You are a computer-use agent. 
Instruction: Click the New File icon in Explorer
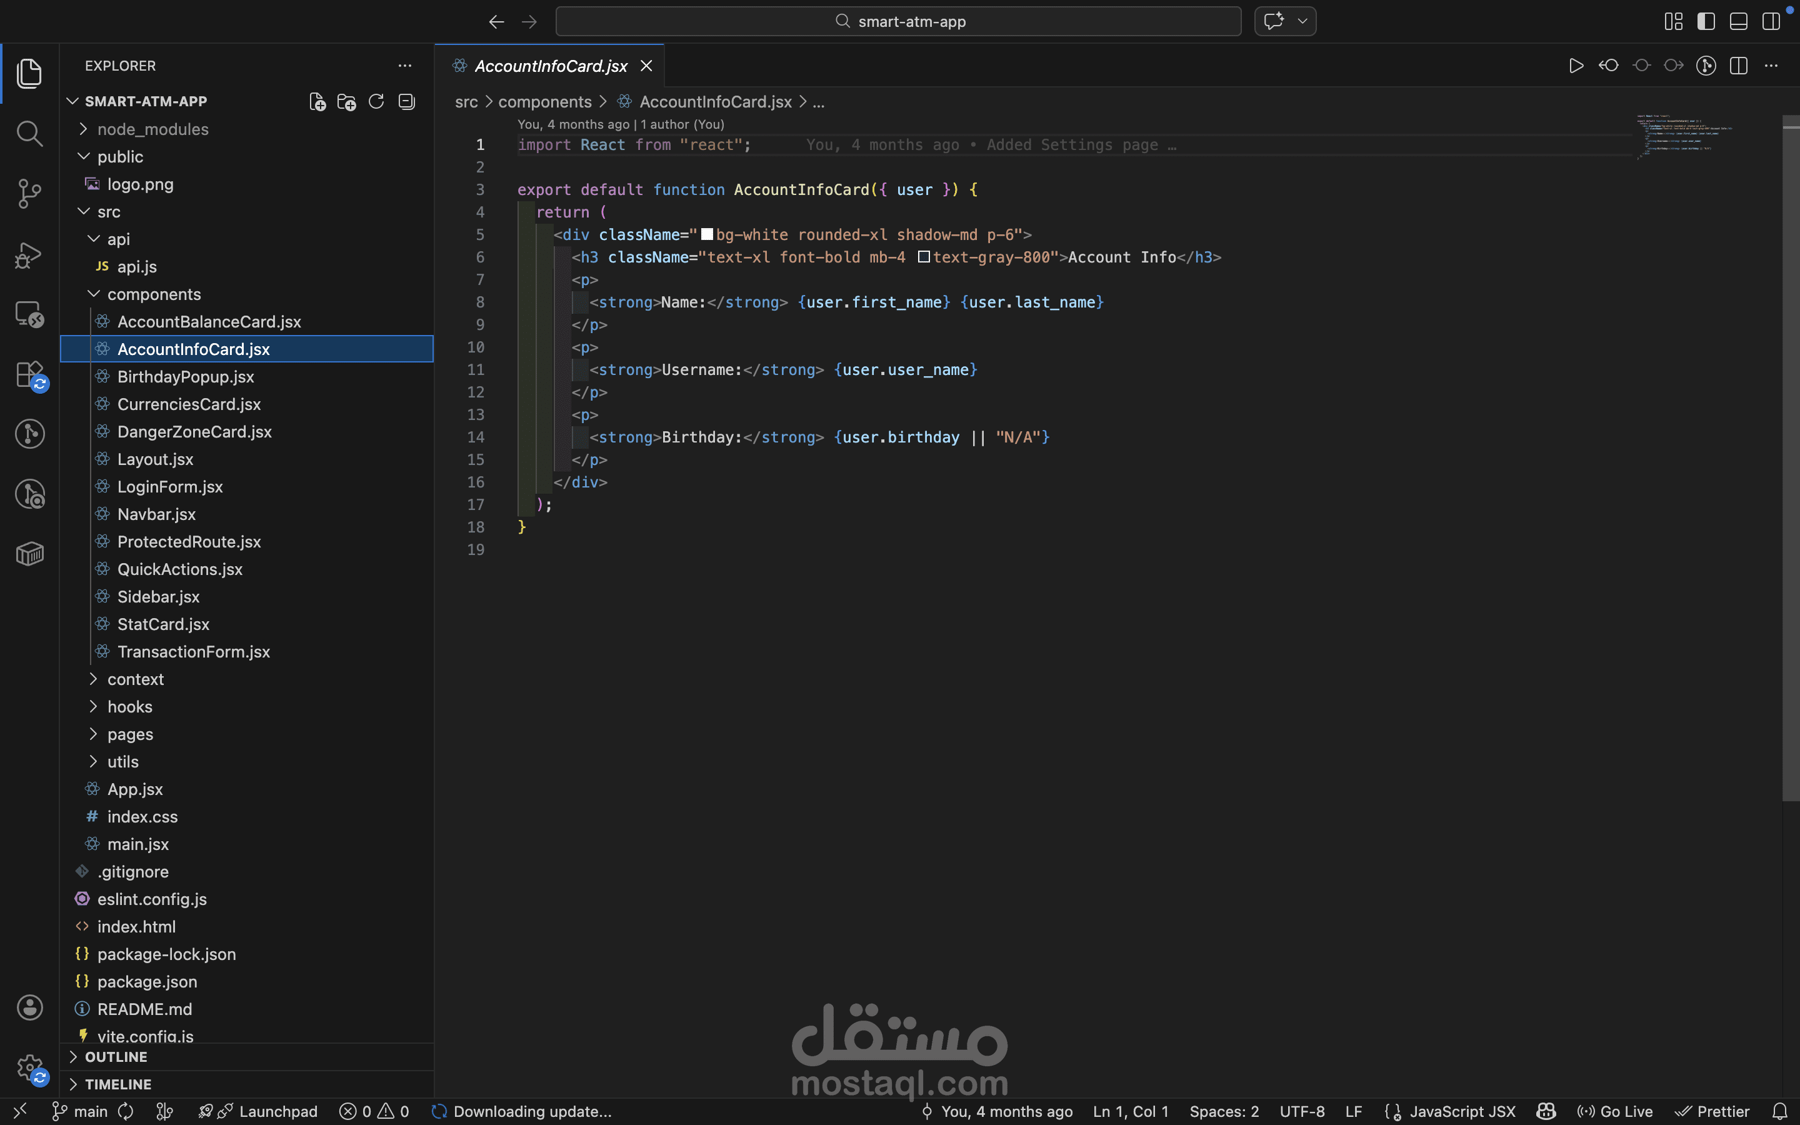[317, 101]
